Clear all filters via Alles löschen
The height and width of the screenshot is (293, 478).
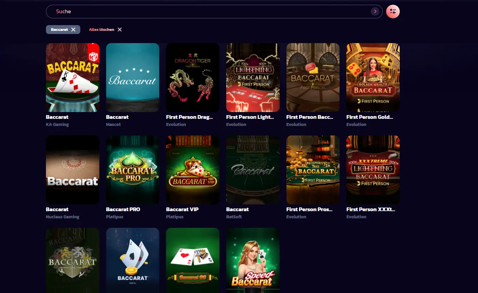(101, 30)
